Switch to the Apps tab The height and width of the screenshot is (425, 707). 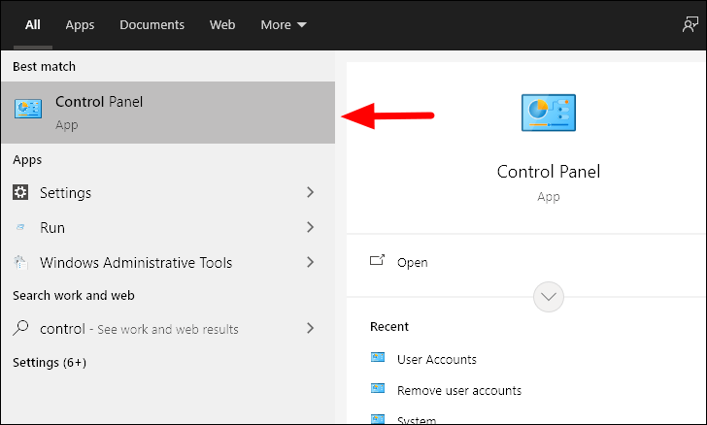click(x=80, y=25)
